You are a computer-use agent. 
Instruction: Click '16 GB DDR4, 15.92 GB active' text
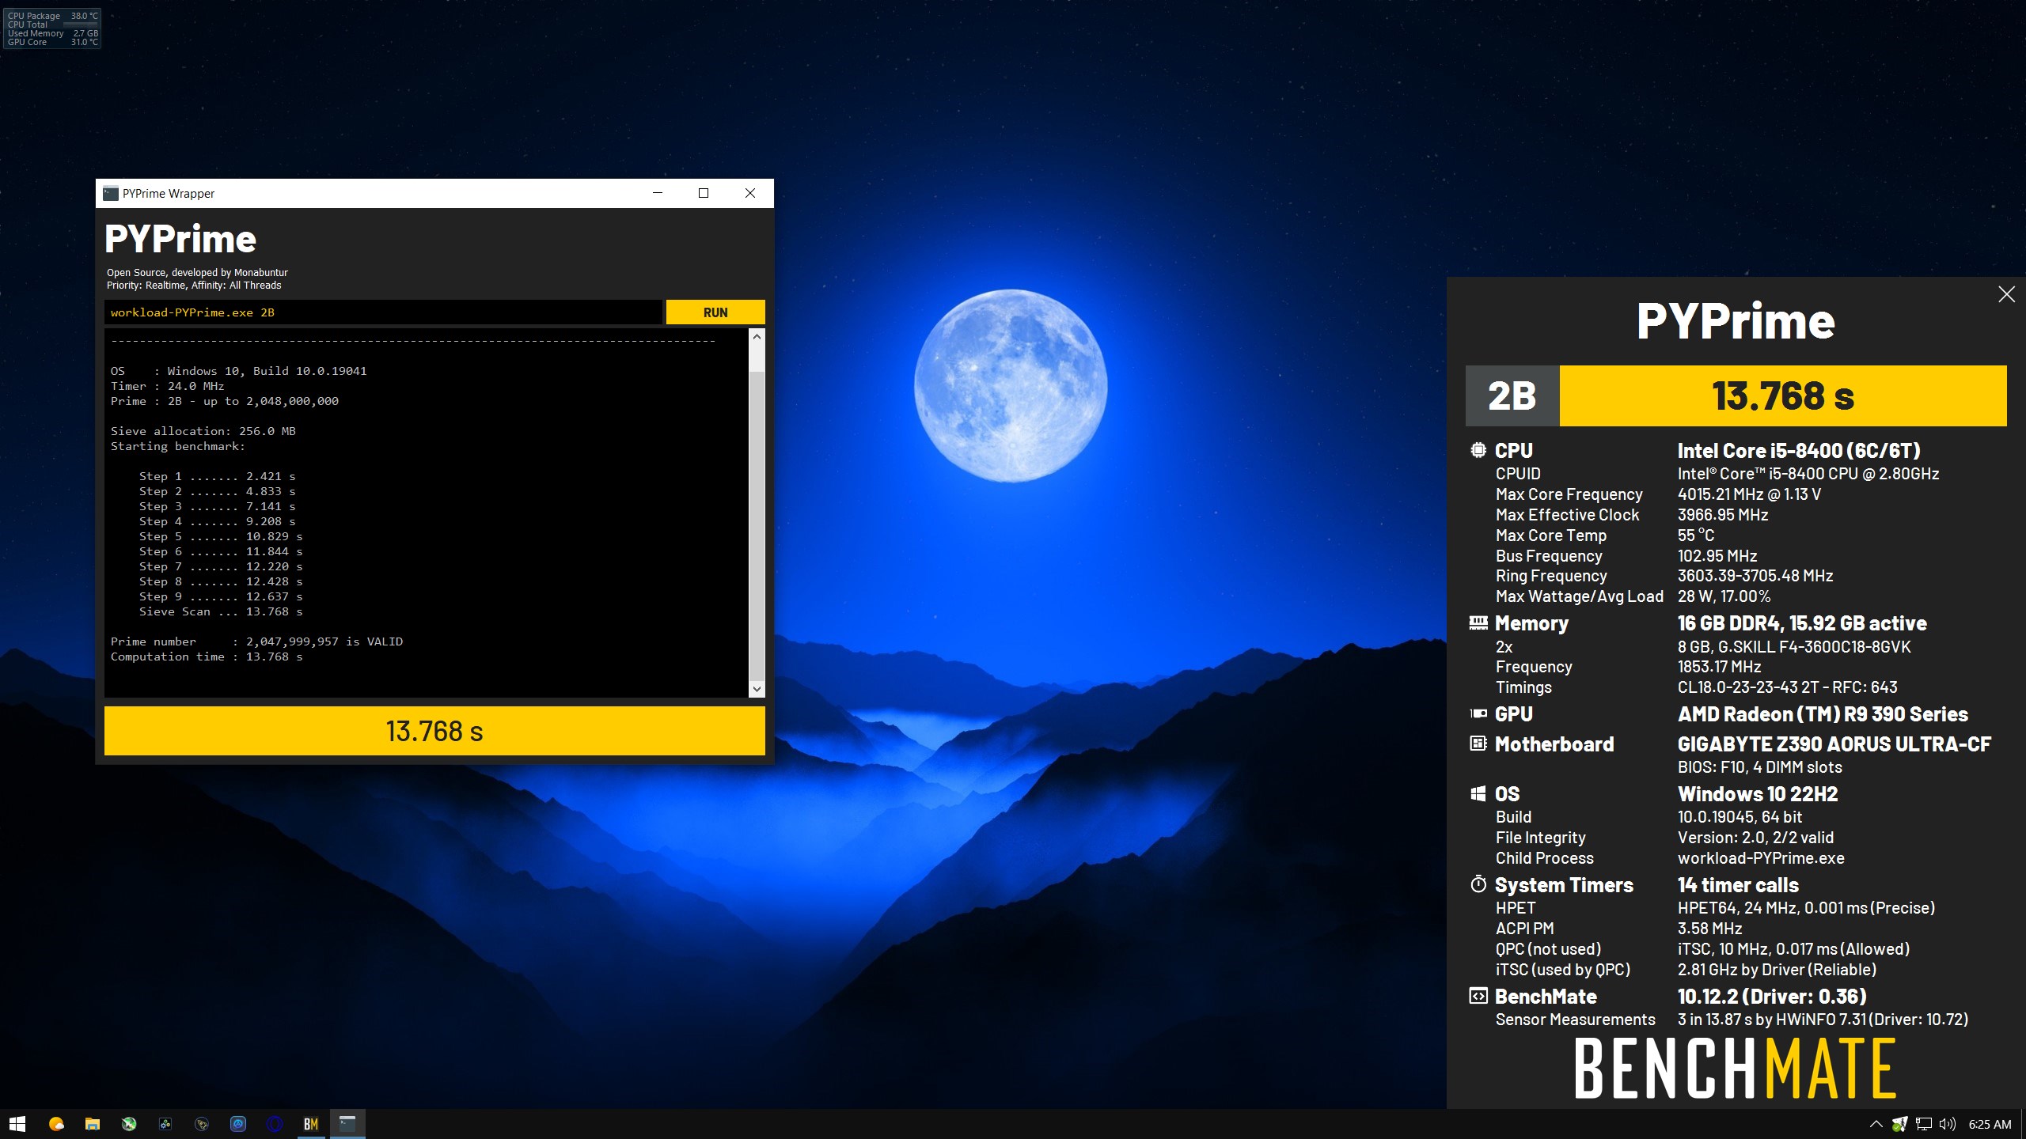(x=1802, y=623)
